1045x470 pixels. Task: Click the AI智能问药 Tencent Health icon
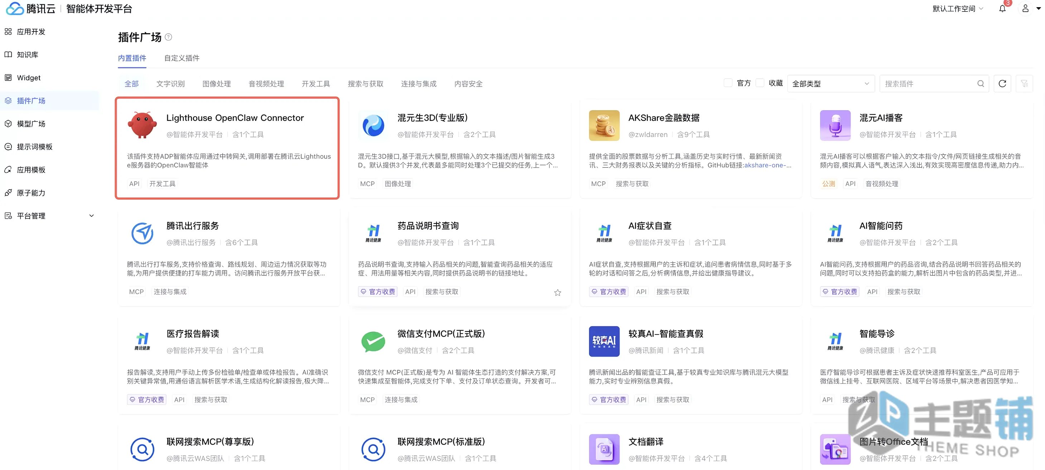pos(835,233)
